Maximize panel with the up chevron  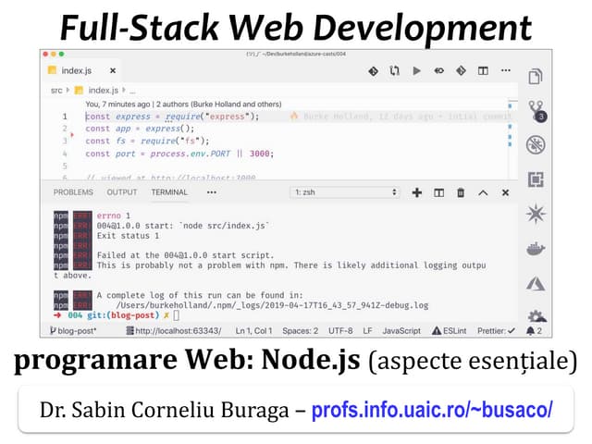pyautogui.click(x=483, y=192)
